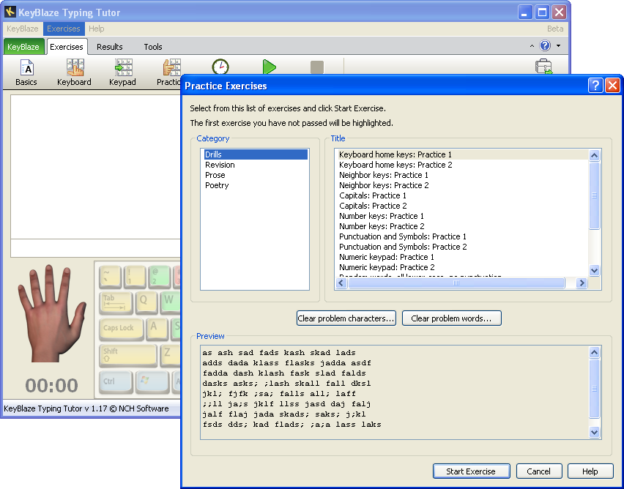The height and width of the screenshot is (489, 624).
Task: Click Title list scroll up arrow
Action: (594, 156)
